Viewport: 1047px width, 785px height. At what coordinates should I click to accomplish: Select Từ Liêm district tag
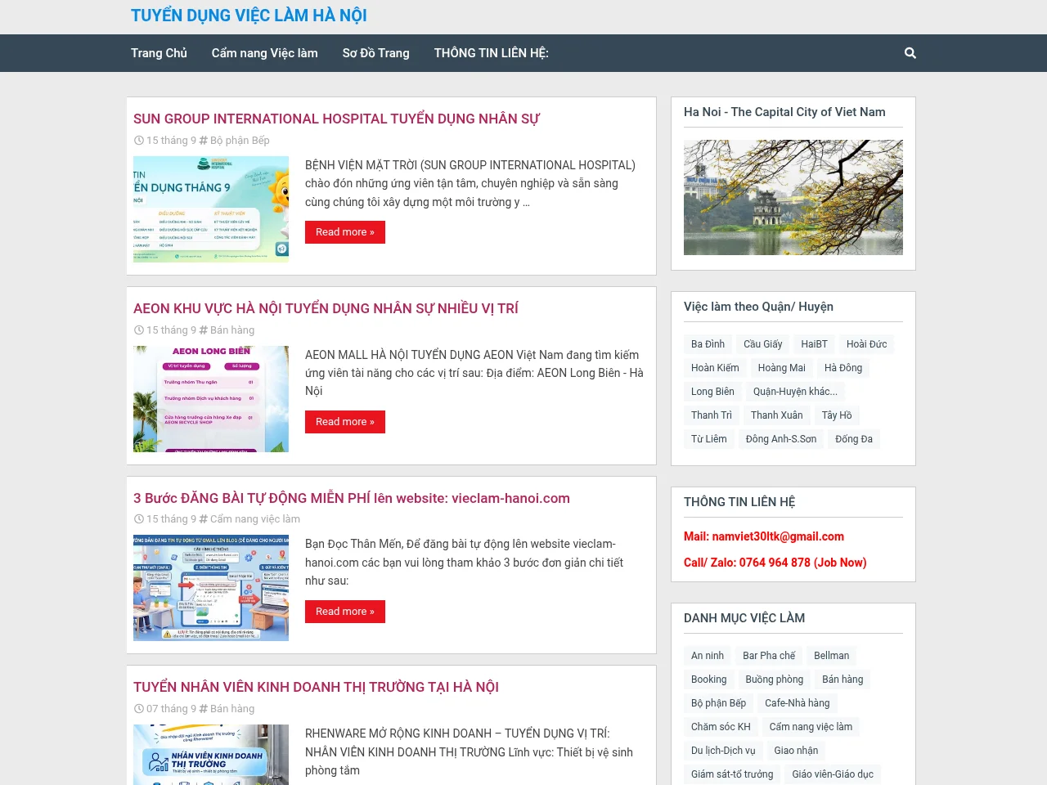coord(709,439)
